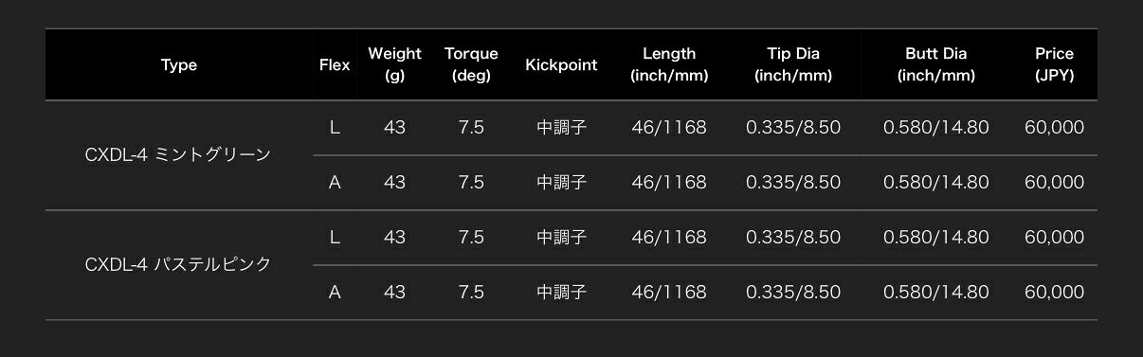Click the Type column header
Viewport: 1143px width, 357px height.
tap(179, 65)
